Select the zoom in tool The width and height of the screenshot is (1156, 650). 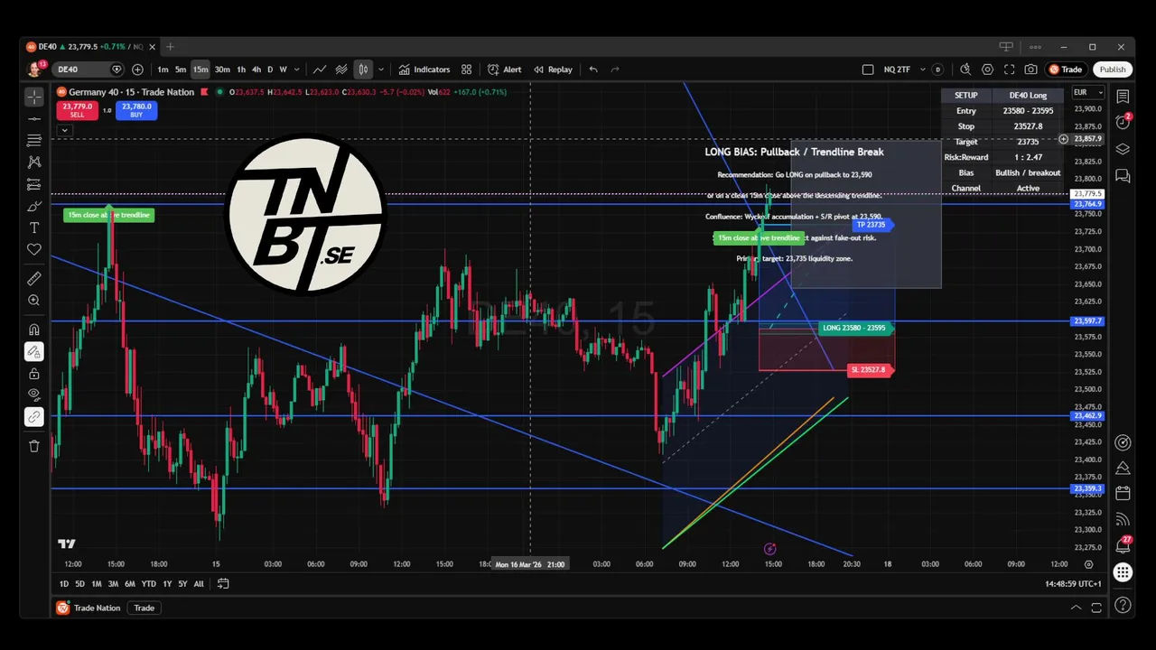(34, 300)
